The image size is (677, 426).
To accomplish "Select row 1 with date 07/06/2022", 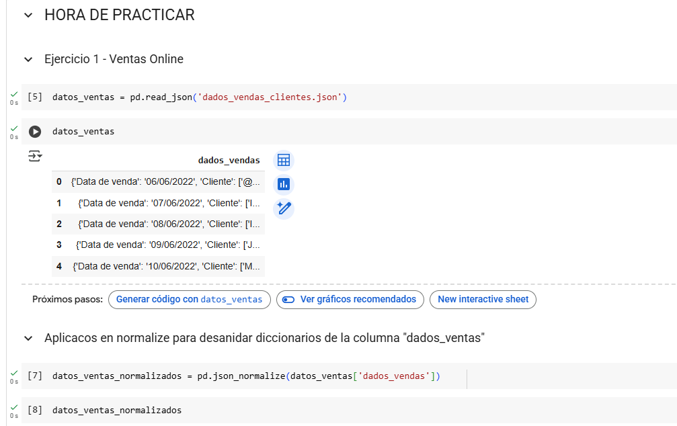I will click(158, 203).
